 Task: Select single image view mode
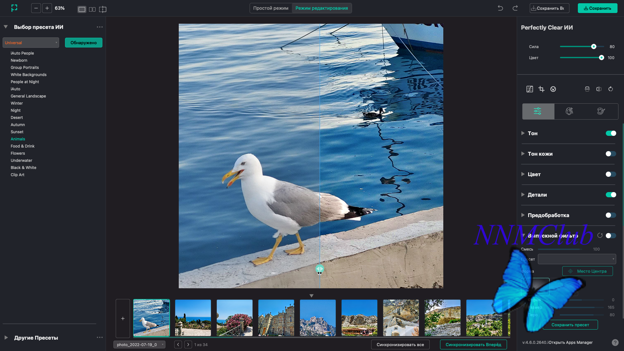click(82, 9)
